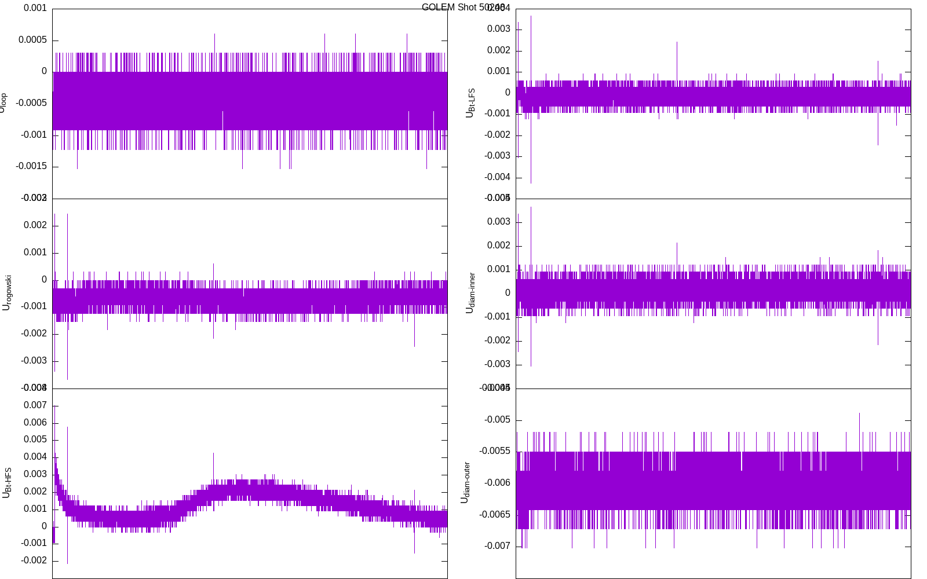Image resolution: width=927 pixels, height=579 pixels.
Task: Click the center of the U_rogowski signal trace
Action: [x=250, y=301]
